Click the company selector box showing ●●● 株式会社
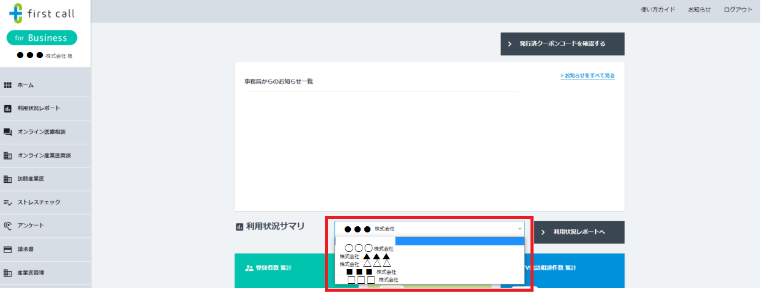Image resolution: width=767 pixels, height=296 pixels. pos(430,229)
